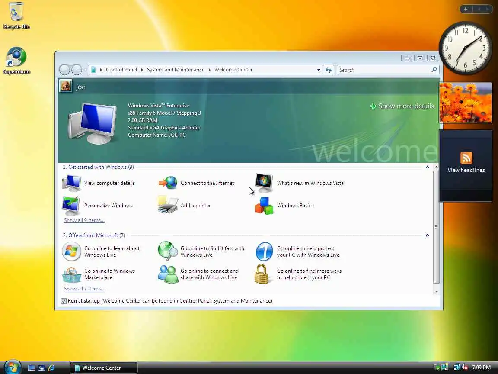Click Show Desktop in Quick Launch
This screenshot has height=374, width=498.
(x=32, y=368)
